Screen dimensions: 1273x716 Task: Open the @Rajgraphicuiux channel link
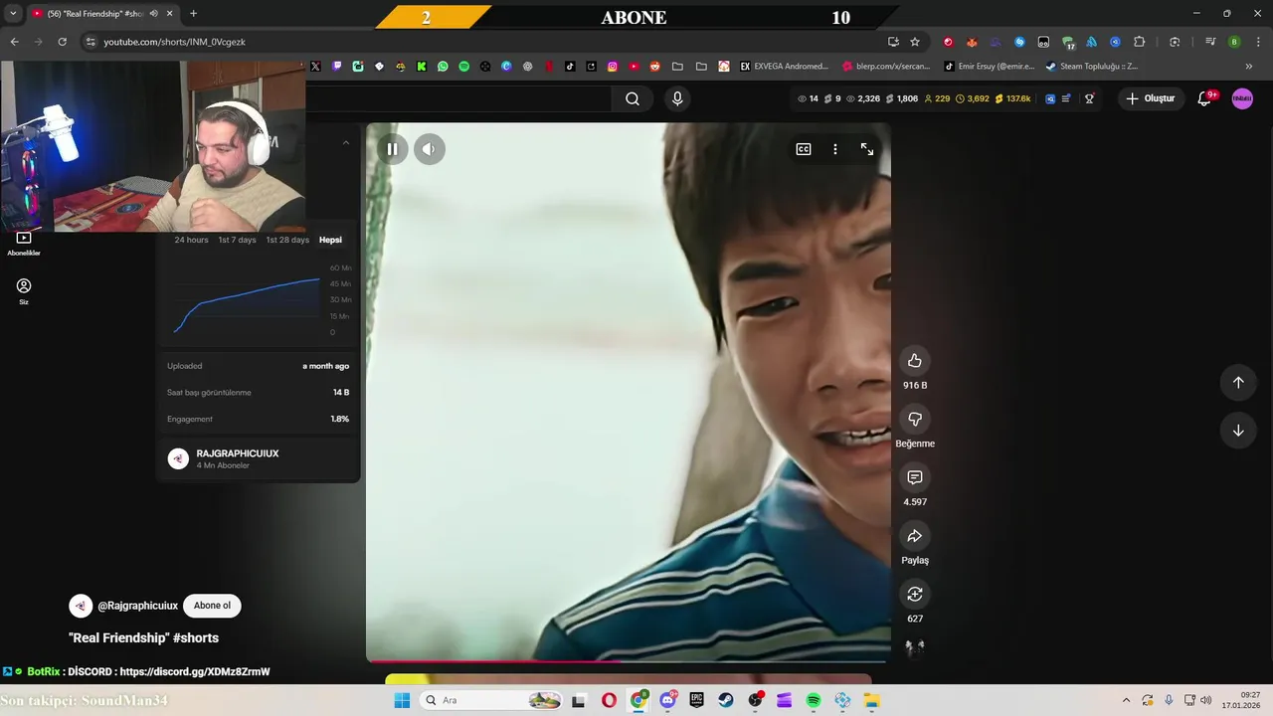[x=137, y=606]
